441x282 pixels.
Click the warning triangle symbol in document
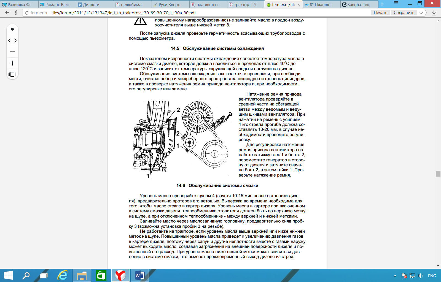(x=140, y=21)
